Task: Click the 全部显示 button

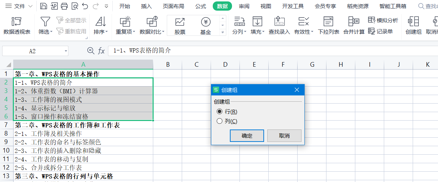Action: (x=71, y=20)
